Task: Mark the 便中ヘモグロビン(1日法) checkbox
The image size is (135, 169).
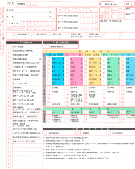Action: pos(9,96)
